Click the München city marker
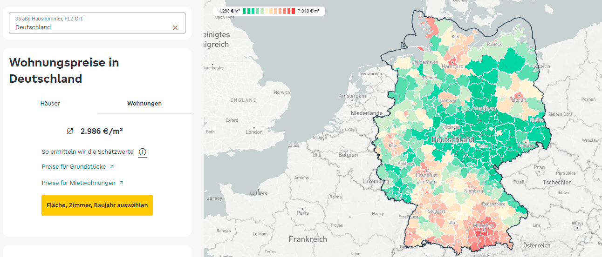Image resolution: width=602 pixels, height=257 pixels. click(484, 230)
